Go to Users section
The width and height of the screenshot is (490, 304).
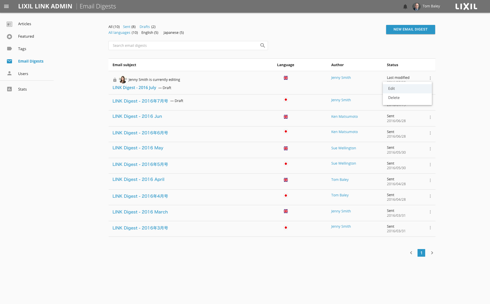tap(23, 74)
